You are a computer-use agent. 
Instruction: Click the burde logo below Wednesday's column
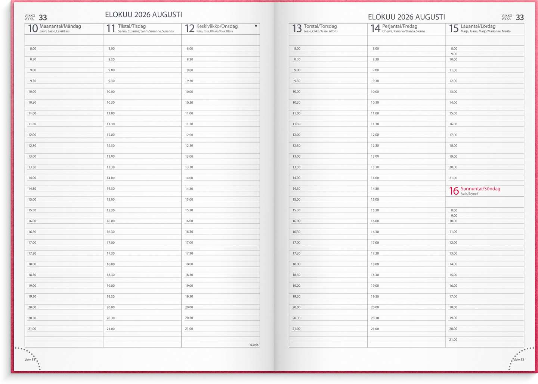(x=254, y=345)
